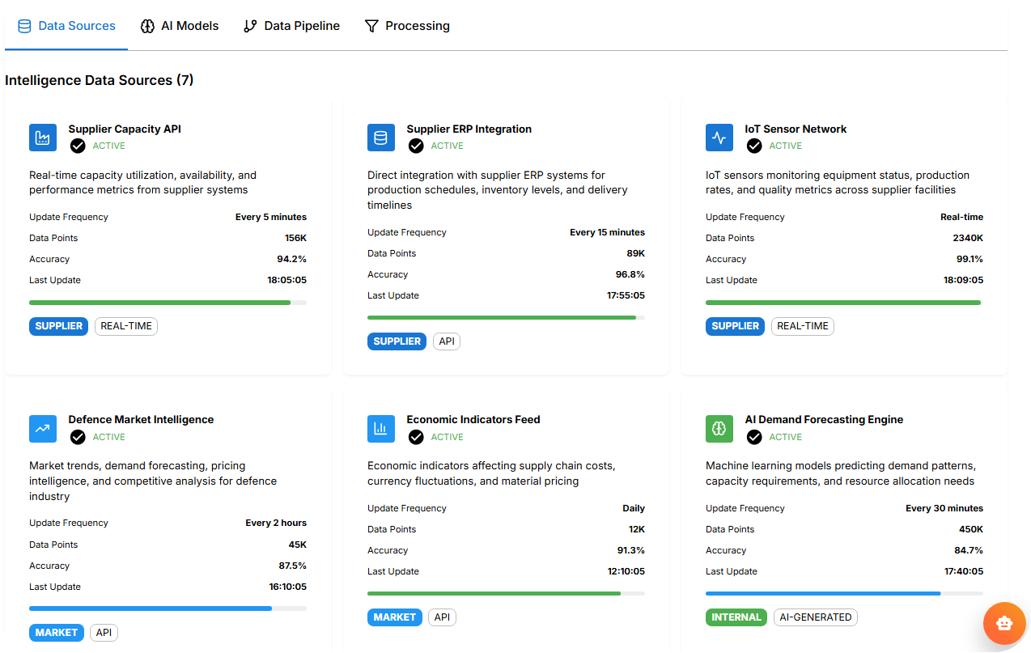Go to the Processing tab
The image size is (1031, 653).
(x=407, y=26)
